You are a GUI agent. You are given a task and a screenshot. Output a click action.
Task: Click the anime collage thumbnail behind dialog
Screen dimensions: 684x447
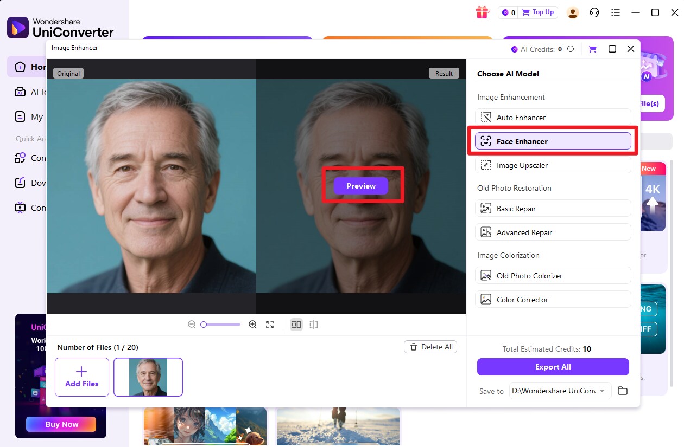pos(205,426)
